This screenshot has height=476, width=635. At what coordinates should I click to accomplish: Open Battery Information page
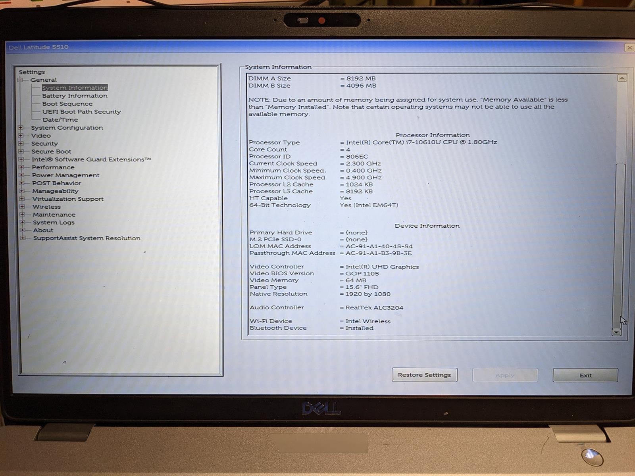coord(75,96)
